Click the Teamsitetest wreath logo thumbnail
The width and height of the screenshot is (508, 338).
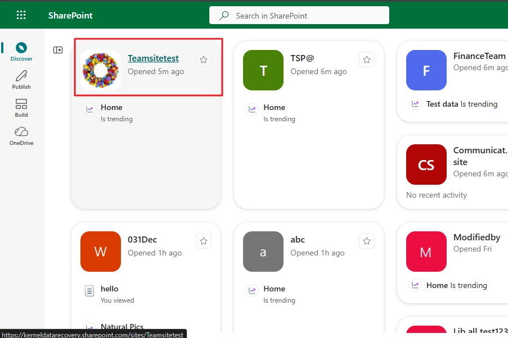point(101,70)
